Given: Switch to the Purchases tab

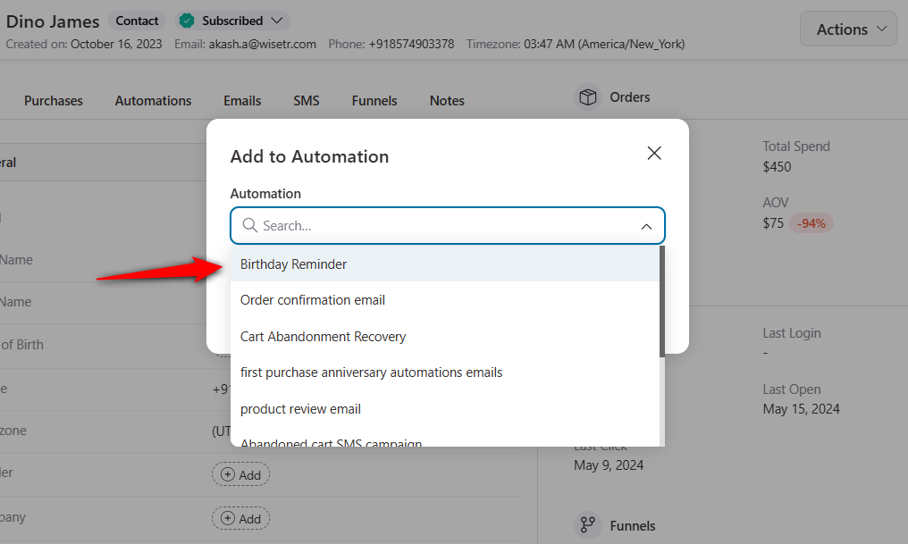Looking at the screenshot, I should [x=54, y=101].
